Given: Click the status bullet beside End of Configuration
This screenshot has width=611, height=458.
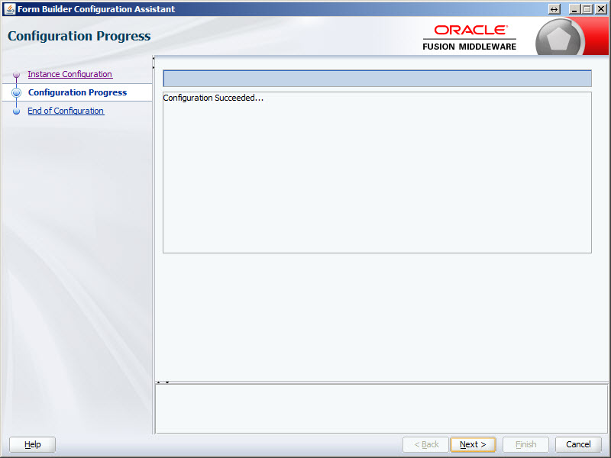Looking at the screenshot, I should [x=16, y=111].
